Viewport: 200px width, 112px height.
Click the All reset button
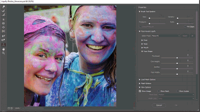click(x=192, y=36)
